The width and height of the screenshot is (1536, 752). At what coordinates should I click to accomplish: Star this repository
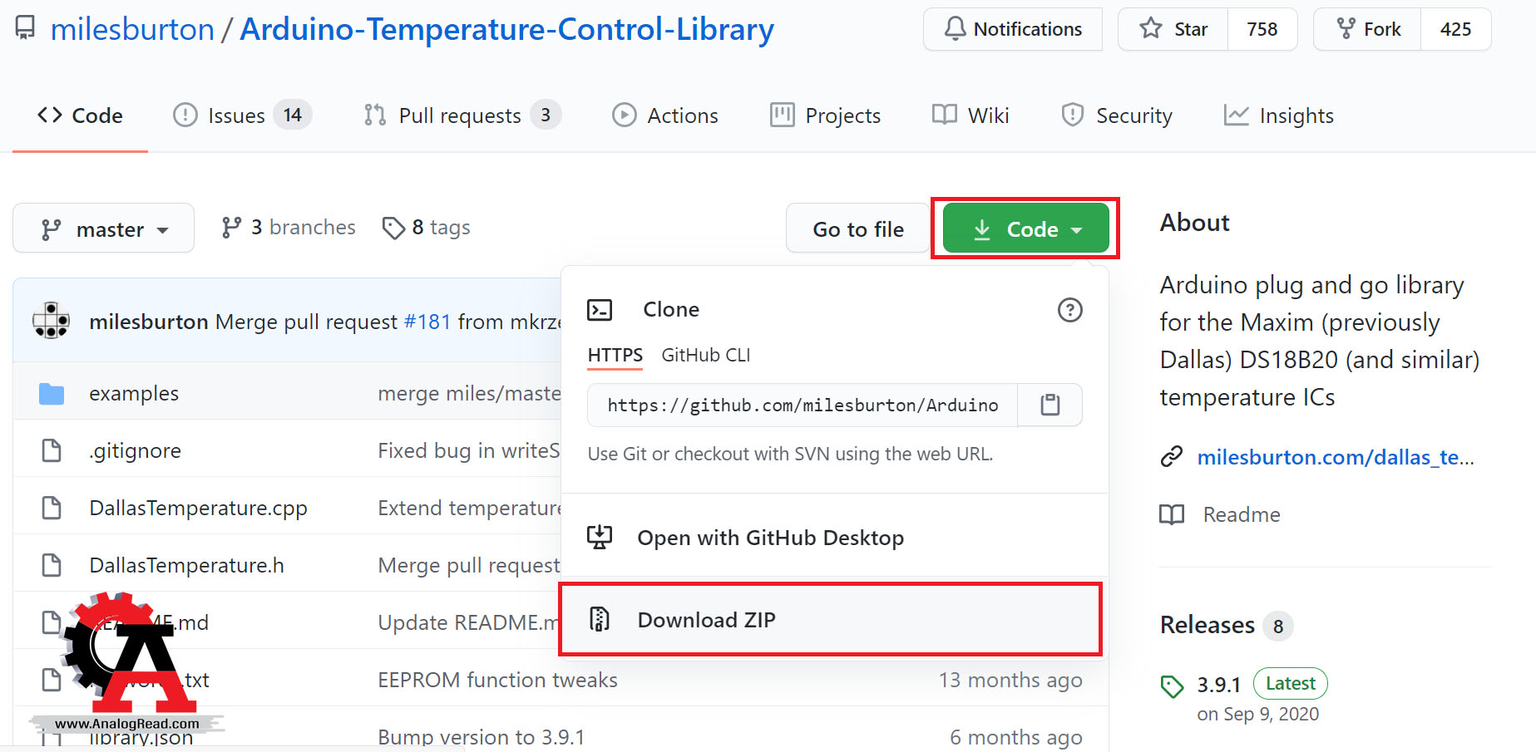[x=1173, y=29]
